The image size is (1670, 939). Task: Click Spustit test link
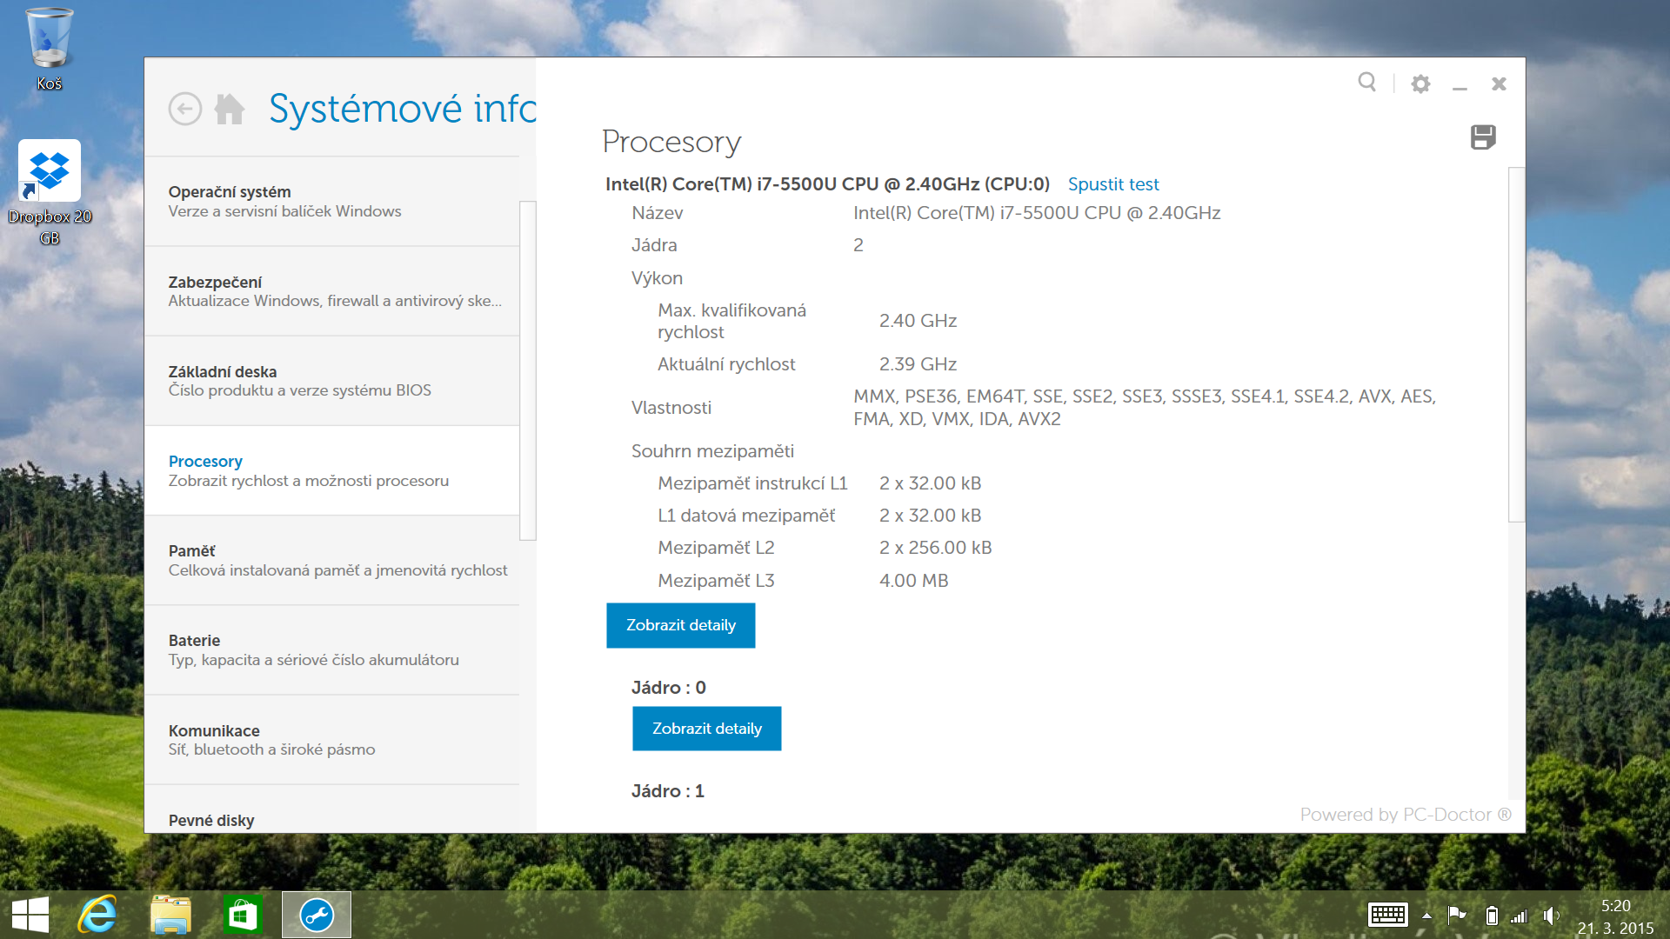1113,184
